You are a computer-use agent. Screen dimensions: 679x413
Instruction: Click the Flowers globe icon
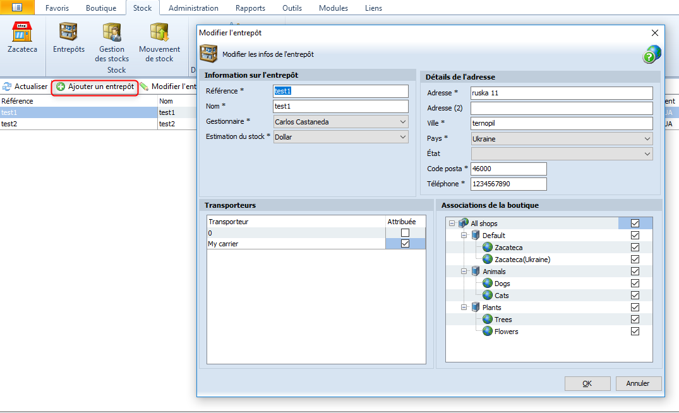(488, 331)
